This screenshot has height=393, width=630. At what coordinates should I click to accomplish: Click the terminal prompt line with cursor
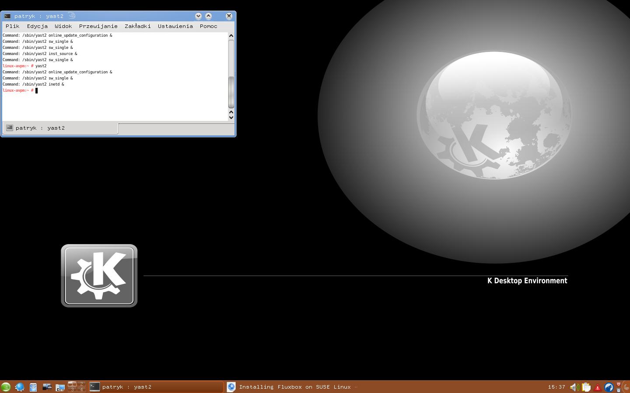tap(20, 90)
